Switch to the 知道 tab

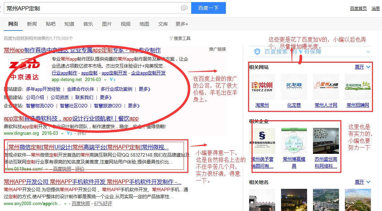click(x=69, y=24)
